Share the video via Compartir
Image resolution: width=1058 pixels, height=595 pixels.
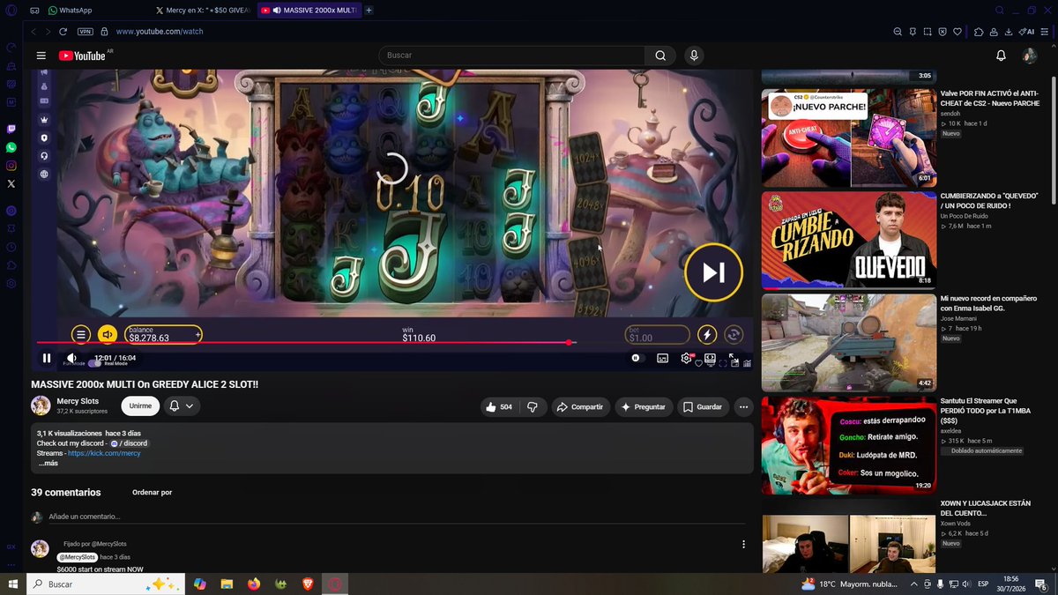click(580, 406)
